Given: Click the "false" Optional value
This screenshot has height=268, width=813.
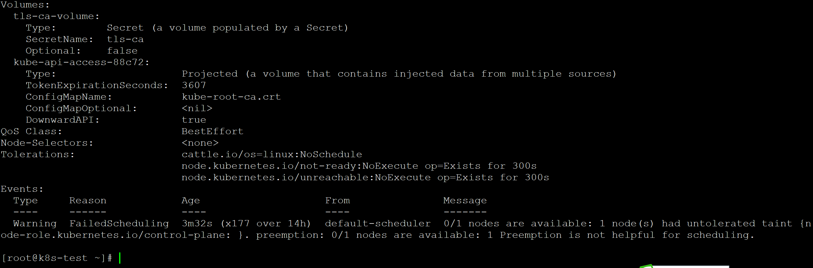Looking at the screenshot, I should click(122, 51).
